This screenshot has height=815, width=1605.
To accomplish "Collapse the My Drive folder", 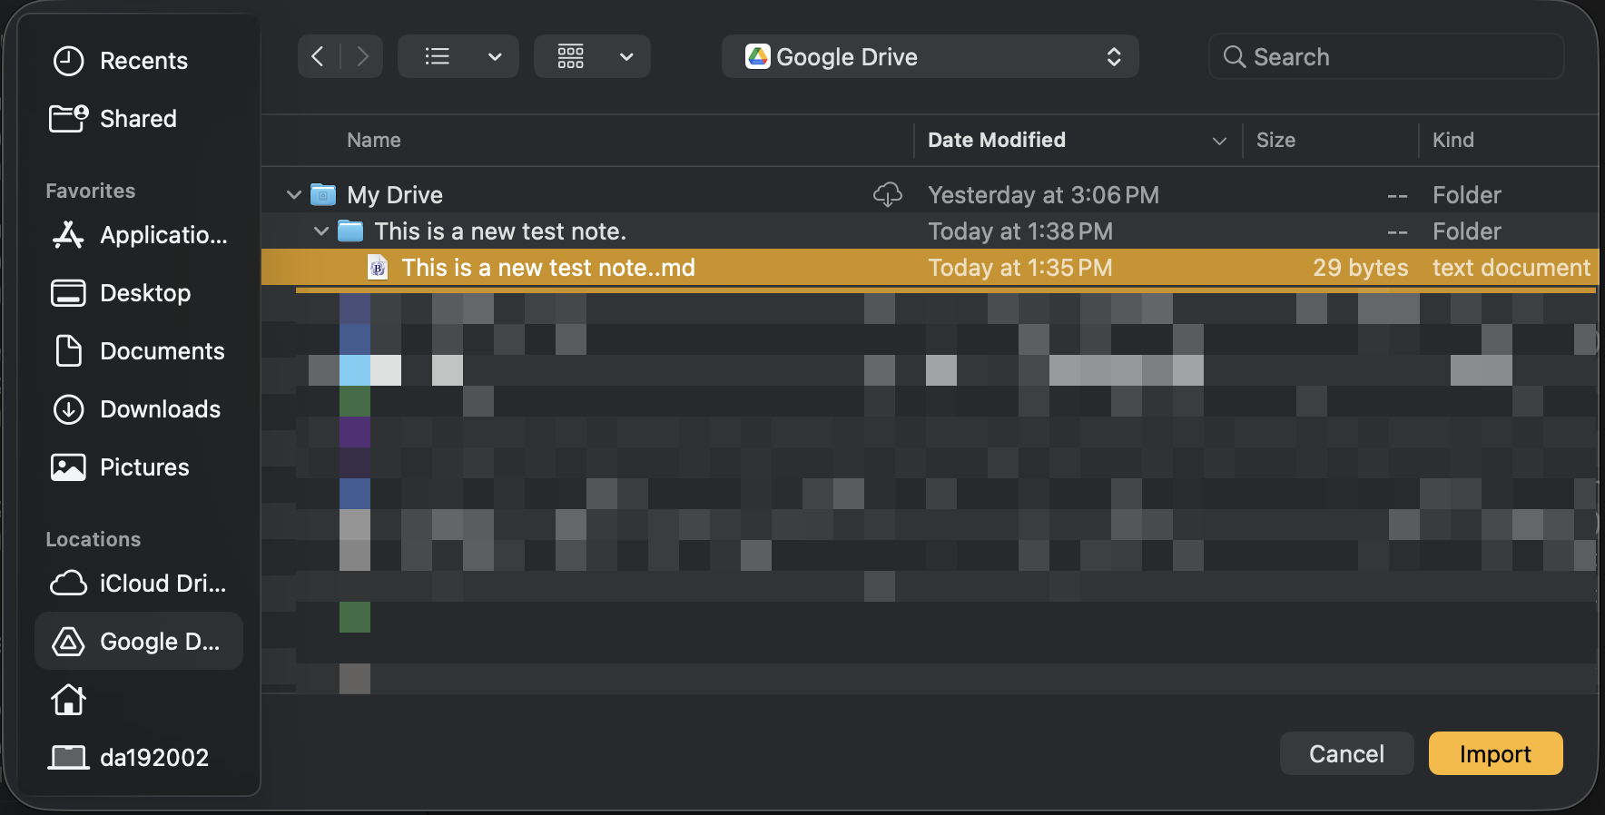I will (x=294, y=195).
